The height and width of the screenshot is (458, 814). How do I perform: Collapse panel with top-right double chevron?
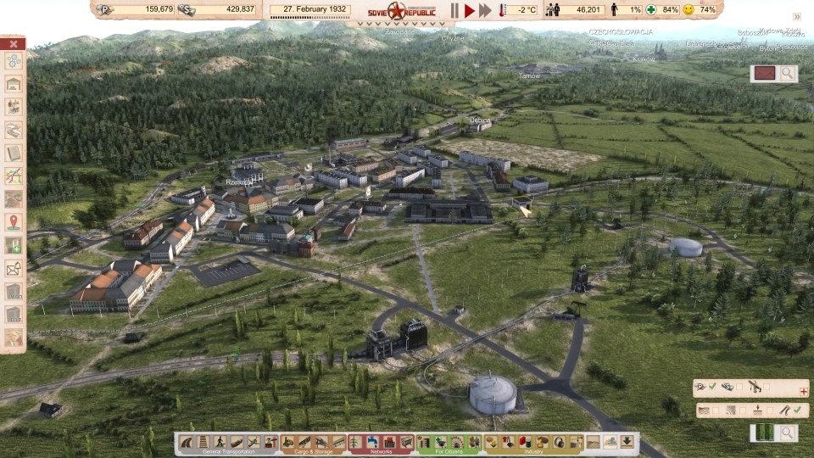(797, 17)
